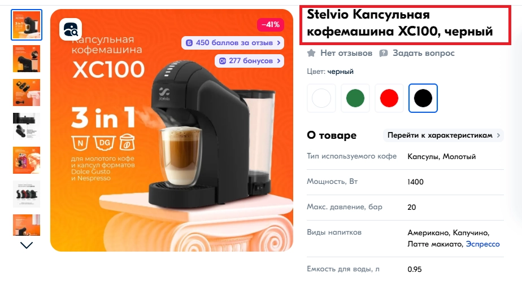
Task: Select the white color option
Action: (x=321, y=98)
